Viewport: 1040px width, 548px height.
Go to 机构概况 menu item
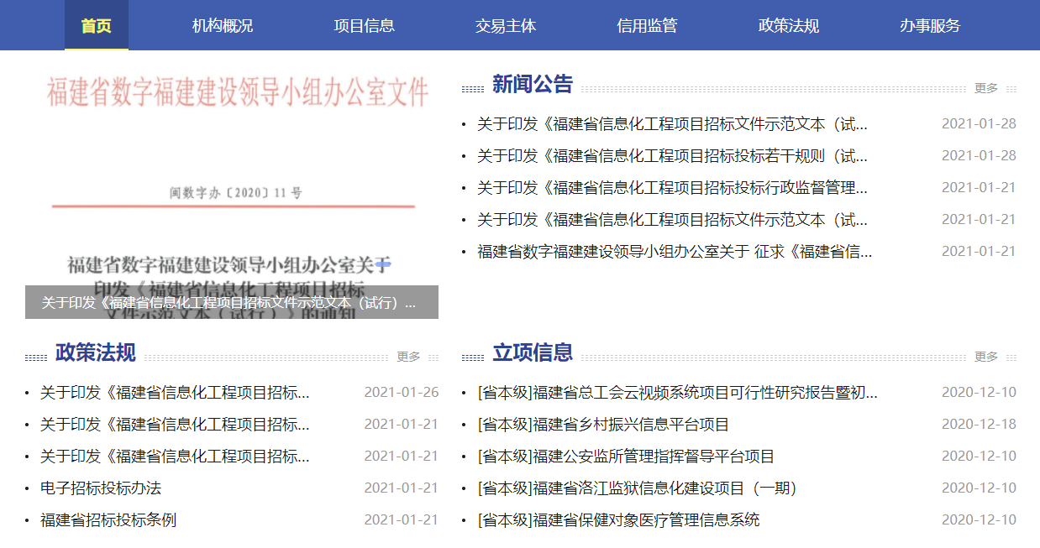pyautogui.click(x=223, y=25)
